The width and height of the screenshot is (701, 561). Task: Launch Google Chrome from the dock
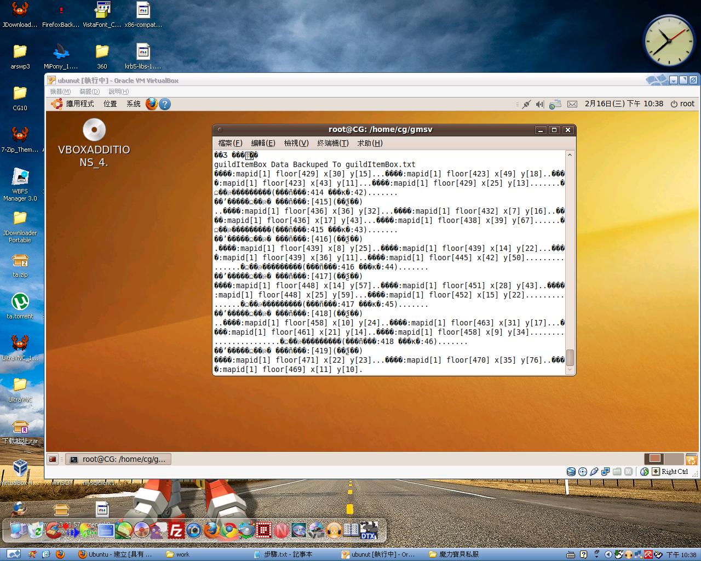229,530
